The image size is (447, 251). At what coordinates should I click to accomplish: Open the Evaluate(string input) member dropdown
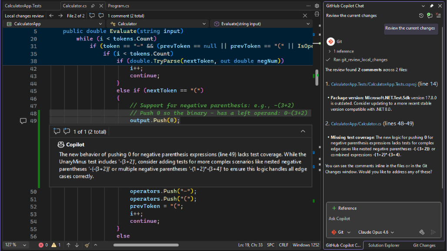pos(261,23)
